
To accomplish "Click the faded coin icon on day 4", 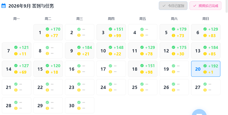I will pos(142,35).
